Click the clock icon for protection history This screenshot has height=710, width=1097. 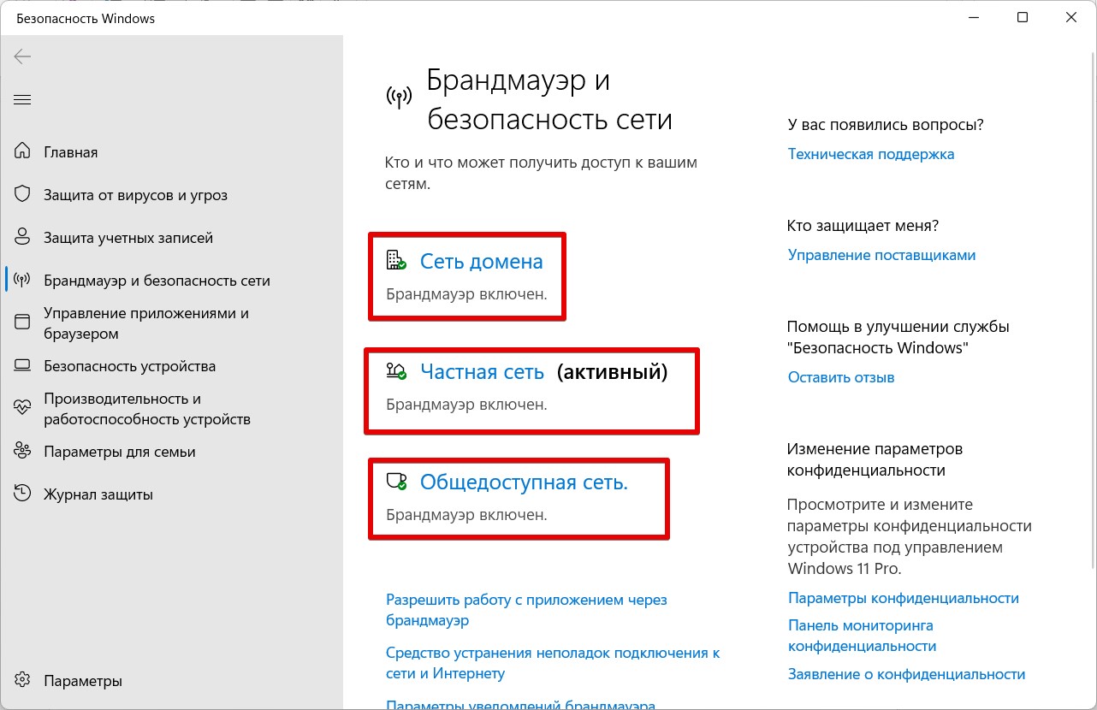coord(23,494)
